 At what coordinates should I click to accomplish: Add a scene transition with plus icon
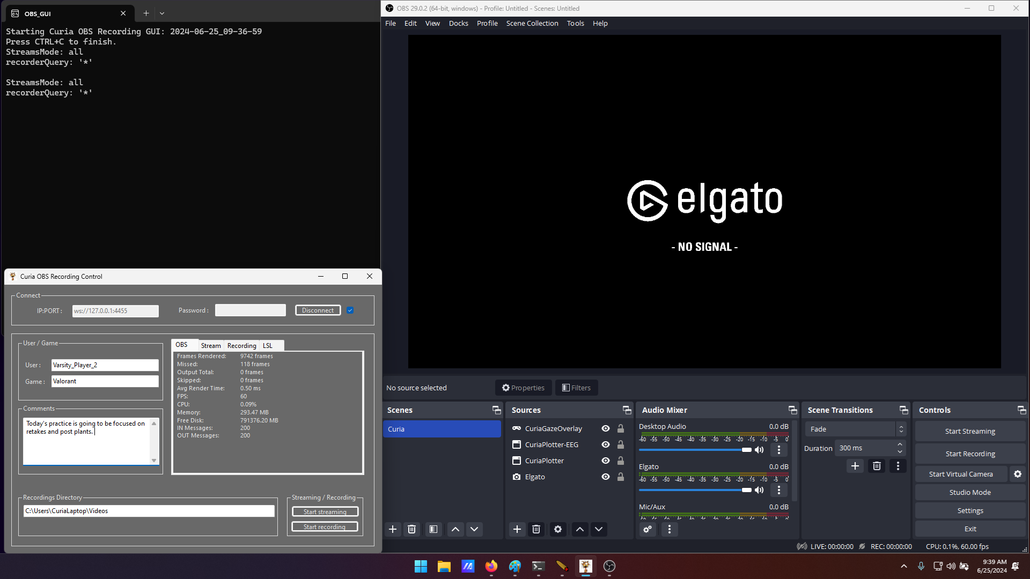855,466
